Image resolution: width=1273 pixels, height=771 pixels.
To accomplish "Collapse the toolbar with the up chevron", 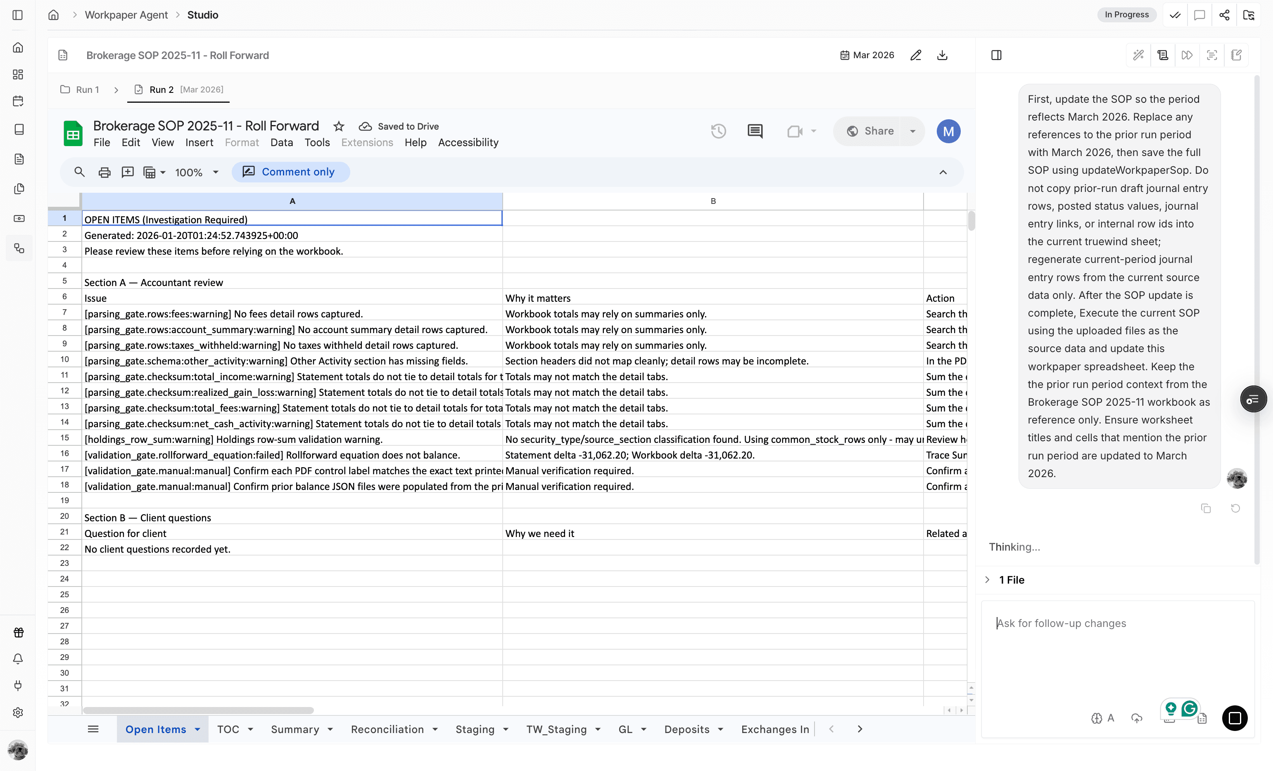I will click(943, 173).
